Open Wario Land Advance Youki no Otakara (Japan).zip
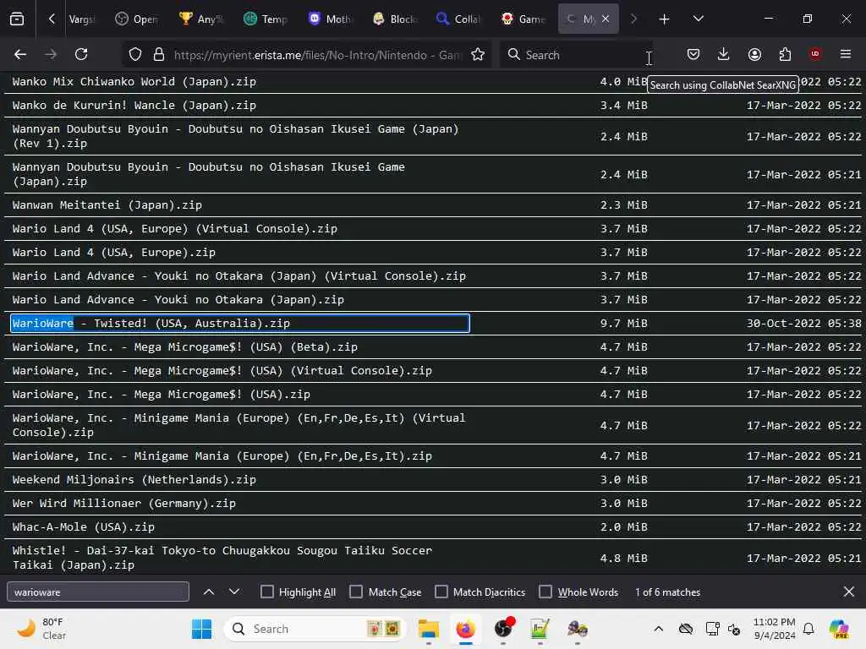This screenshot has width=866, height=649. click(178, 300)
